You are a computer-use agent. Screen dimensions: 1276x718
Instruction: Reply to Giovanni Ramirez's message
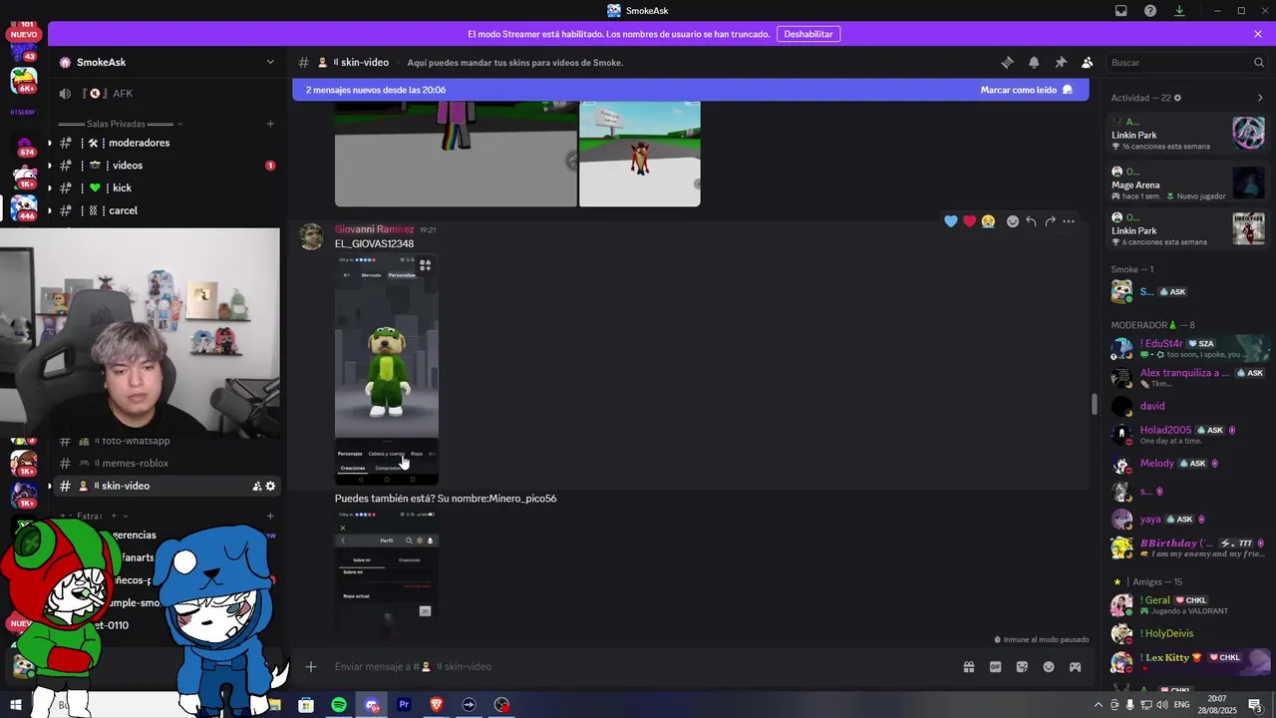pyautogui.click(x=1031, y=221)
